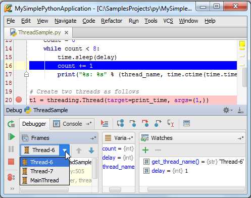The width and height of the screenshot is (251, 198).
Task: Select the delay = 1 watch entry
Action: point(166,171)
